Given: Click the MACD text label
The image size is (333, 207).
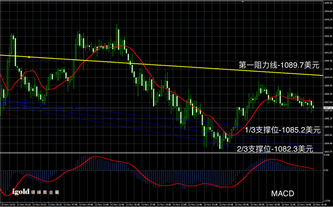Looking at the screenshot, I should pyautogui.click(x=282, y=194).
